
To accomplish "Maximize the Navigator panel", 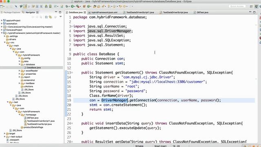I will [x=60, y=12].
